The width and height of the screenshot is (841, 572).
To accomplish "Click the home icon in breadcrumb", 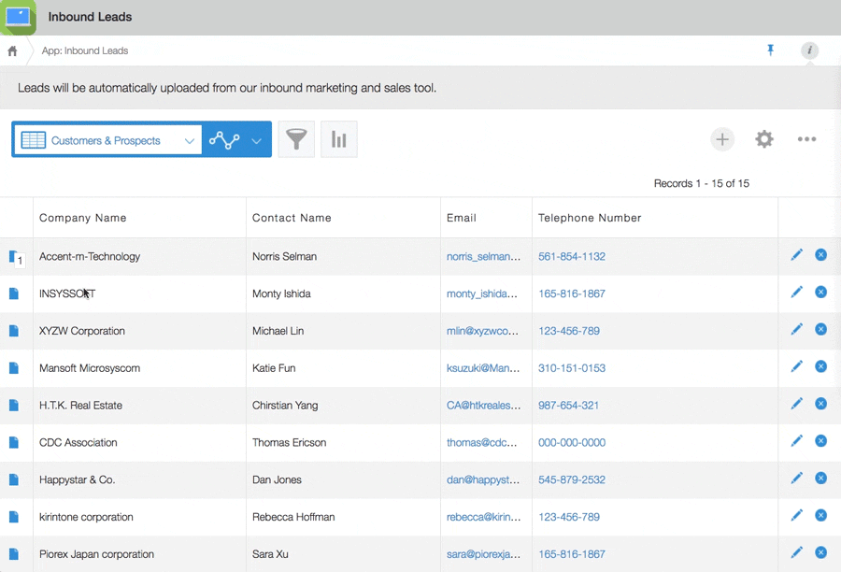I will [x=12, y=51].
